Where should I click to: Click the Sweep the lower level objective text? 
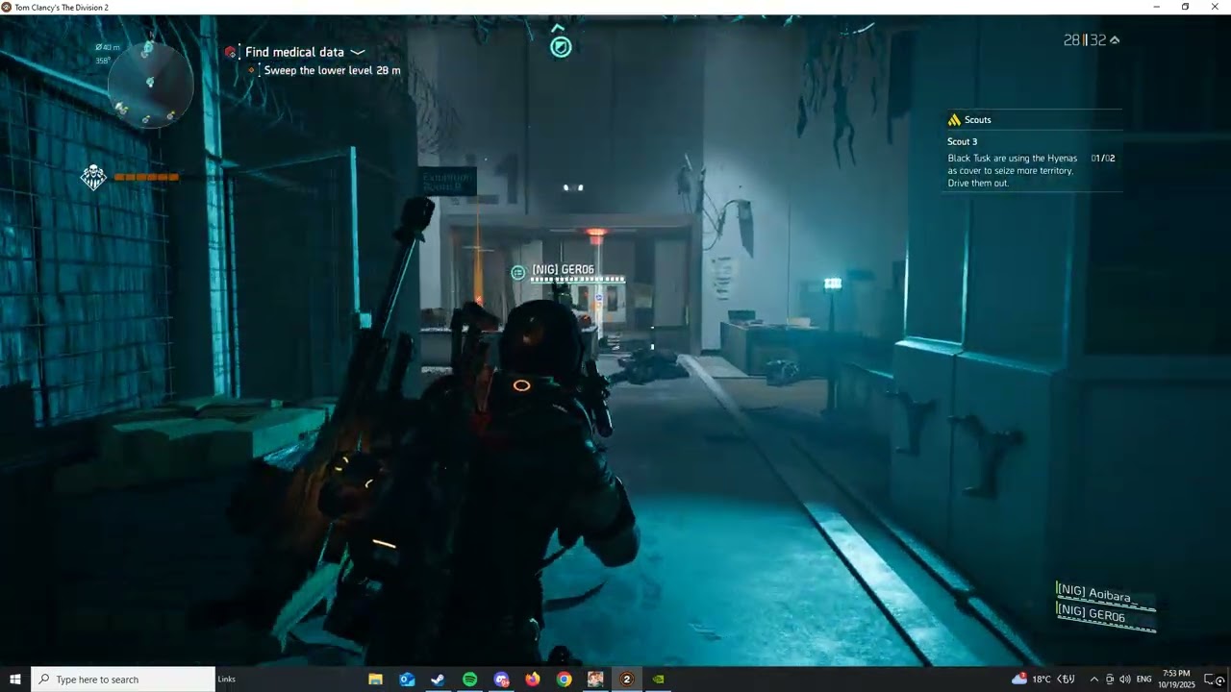point(332,70)
